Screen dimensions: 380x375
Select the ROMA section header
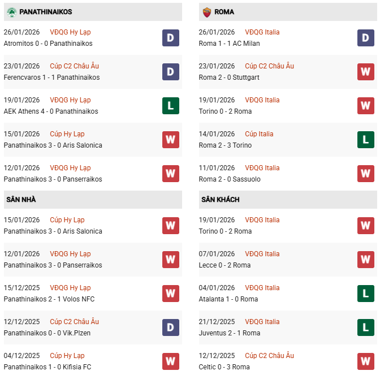coord(224,12)
